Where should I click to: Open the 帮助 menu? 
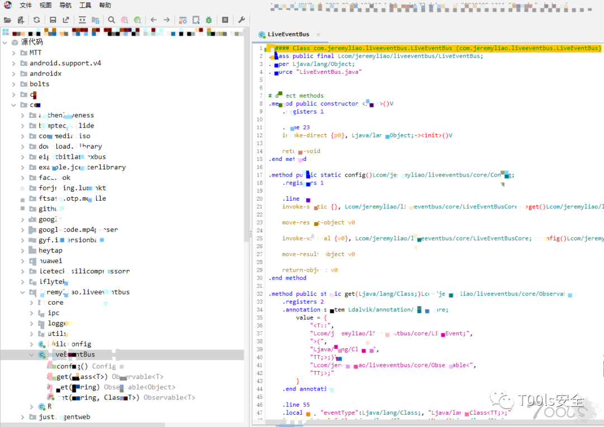[105, 5]
